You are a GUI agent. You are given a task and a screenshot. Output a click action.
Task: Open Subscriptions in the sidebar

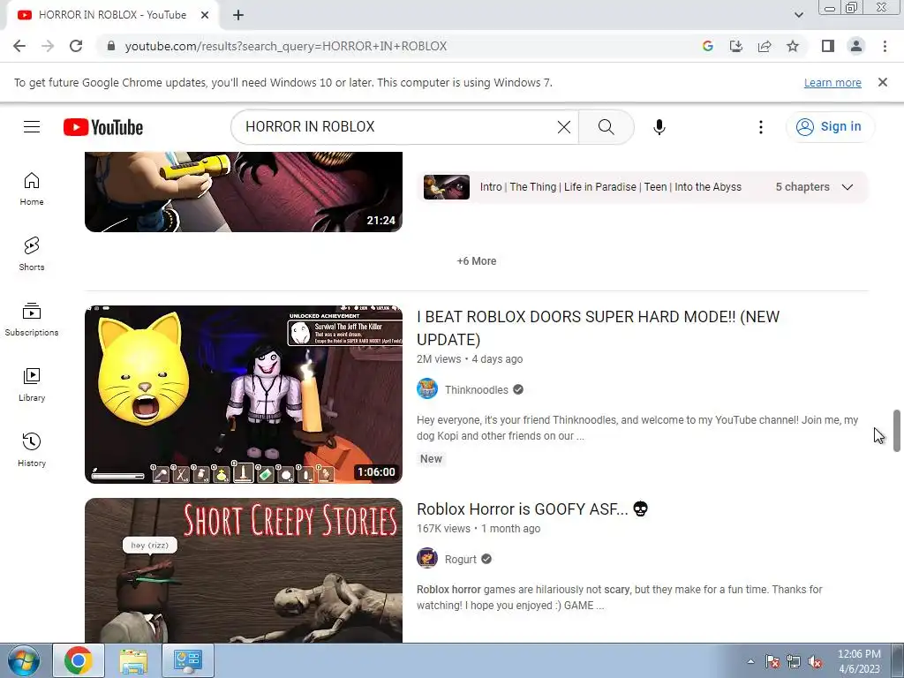pyautogui.click(x=32, y=320)
